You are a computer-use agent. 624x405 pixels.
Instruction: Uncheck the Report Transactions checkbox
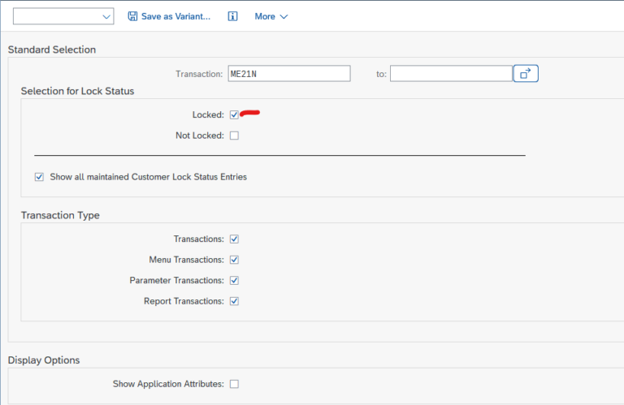click(x=234, y=301)
